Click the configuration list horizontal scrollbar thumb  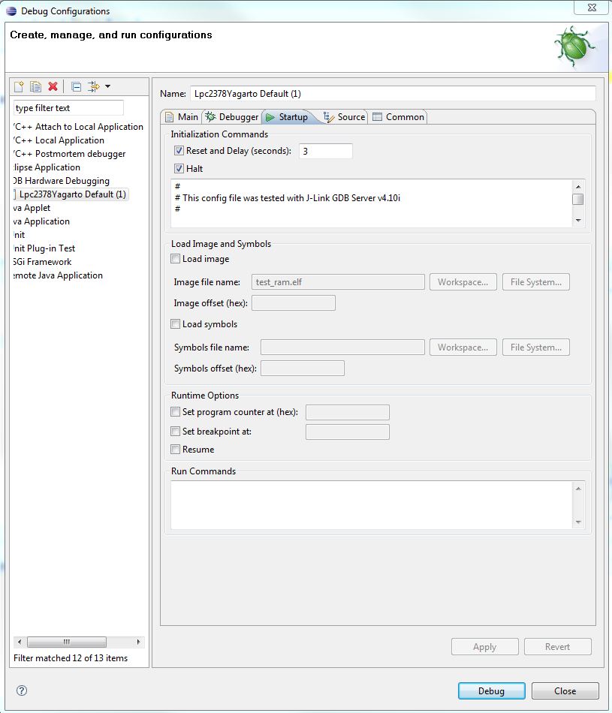click(67, 642)
